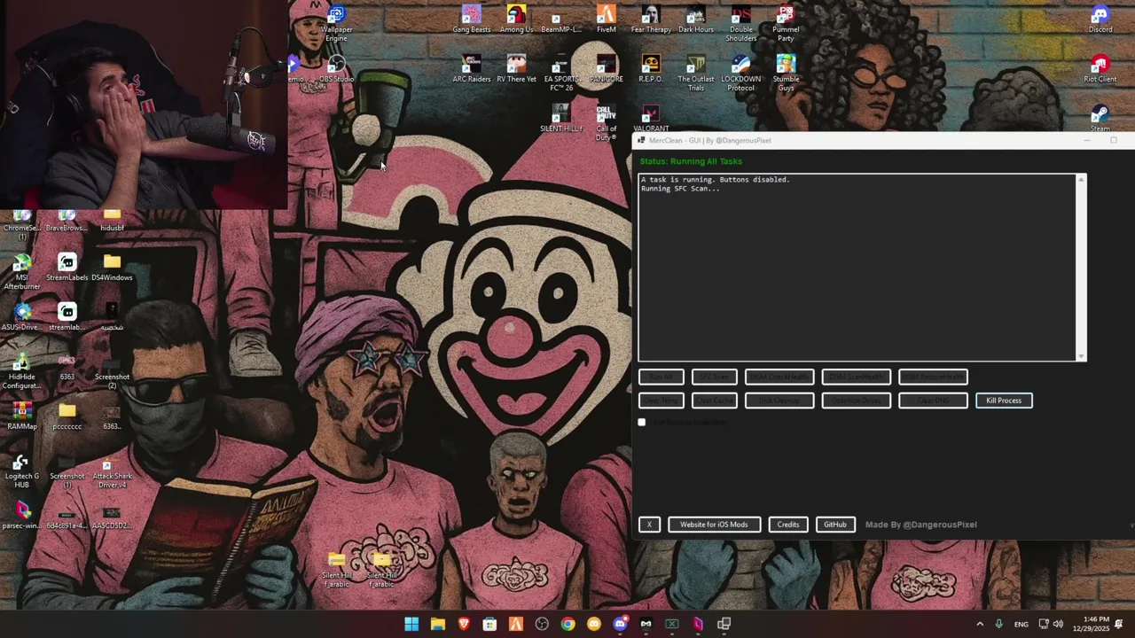Screen dimensions: 1135x638
Task: Click the DISM ScanHealth button
Action: click(x=856, y=377)
